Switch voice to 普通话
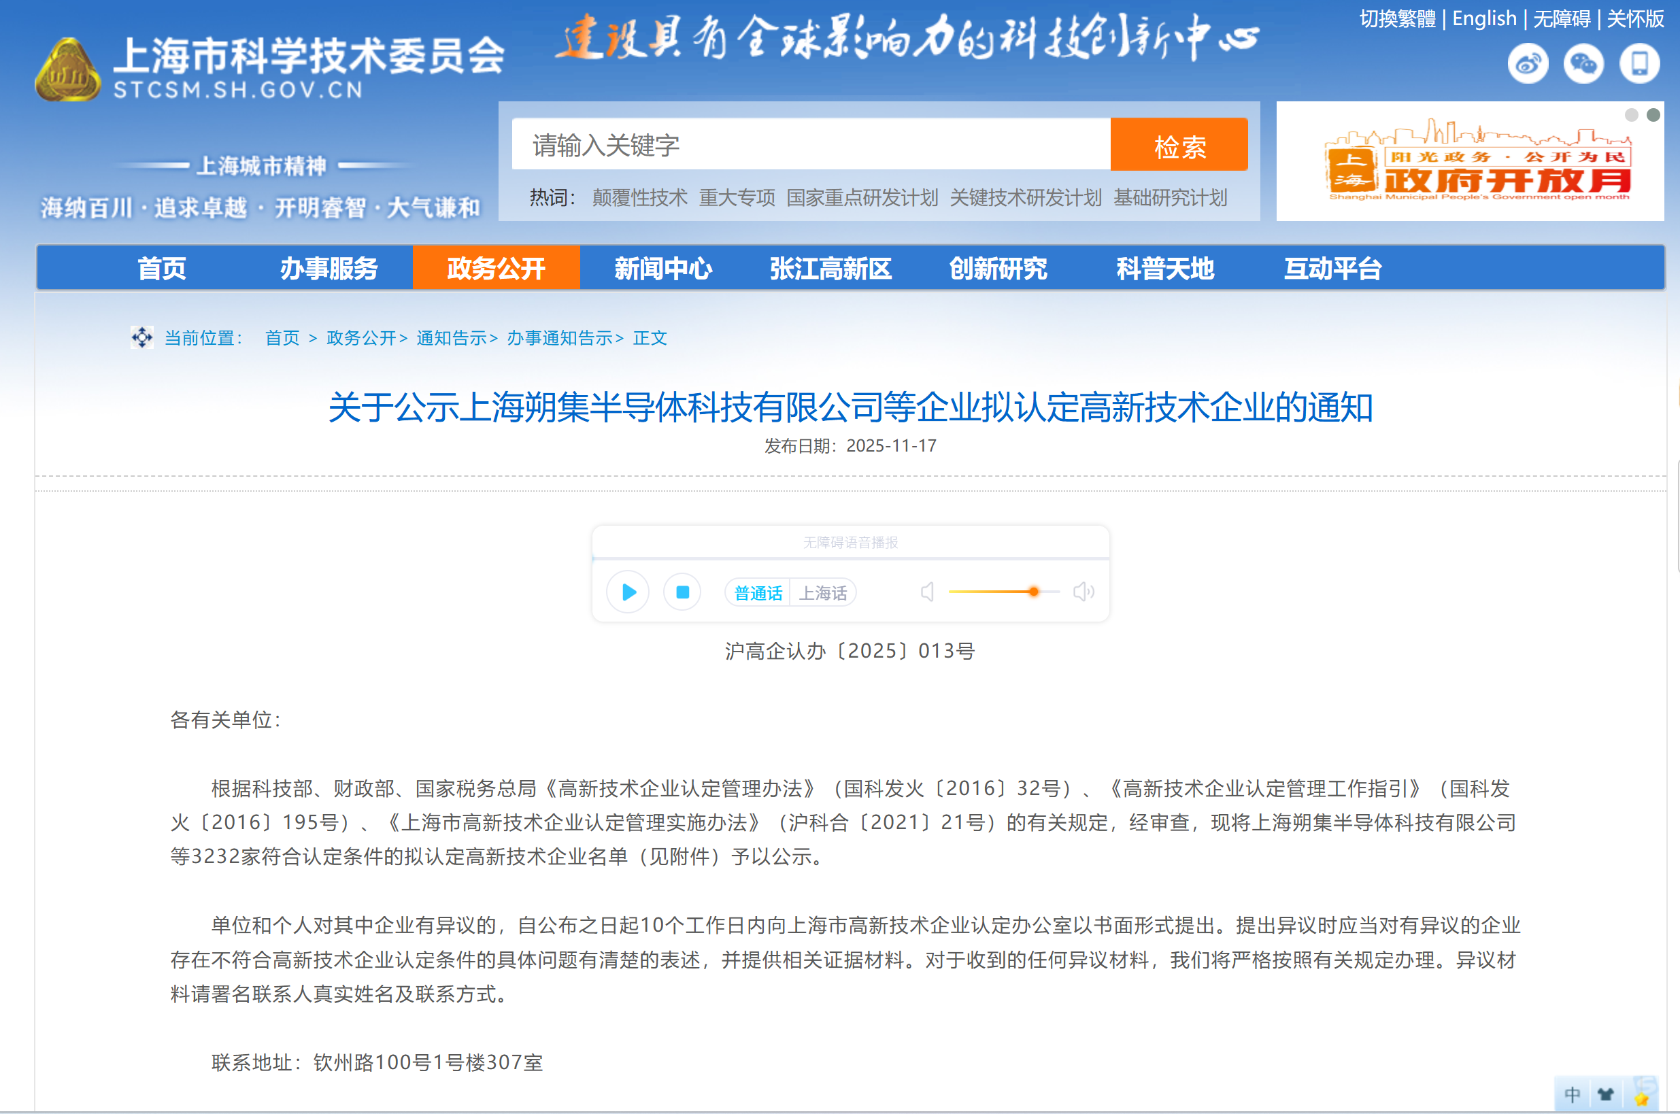1680x1114 pixels. (758, 593)
